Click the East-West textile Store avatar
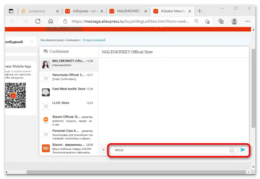 (x=46, y=92)
